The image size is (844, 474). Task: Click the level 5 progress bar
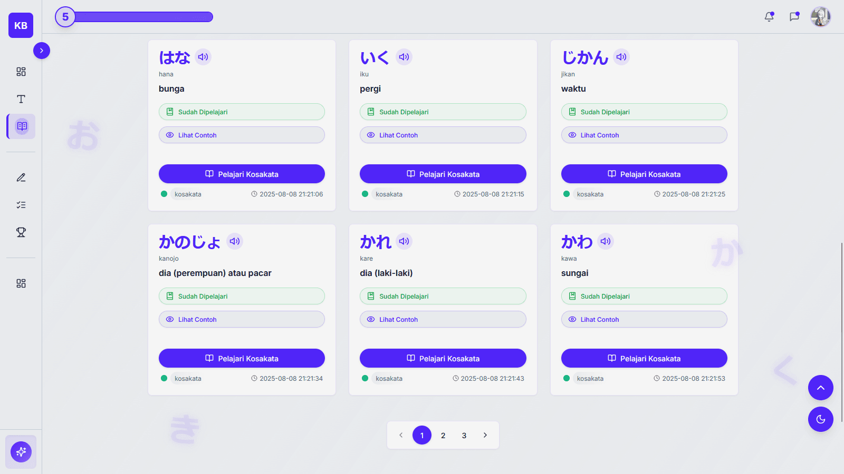tap(143, 17)
